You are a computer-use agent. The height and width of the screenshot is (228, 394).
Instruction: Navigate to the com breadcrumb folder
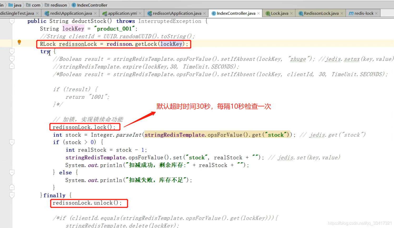33,5
